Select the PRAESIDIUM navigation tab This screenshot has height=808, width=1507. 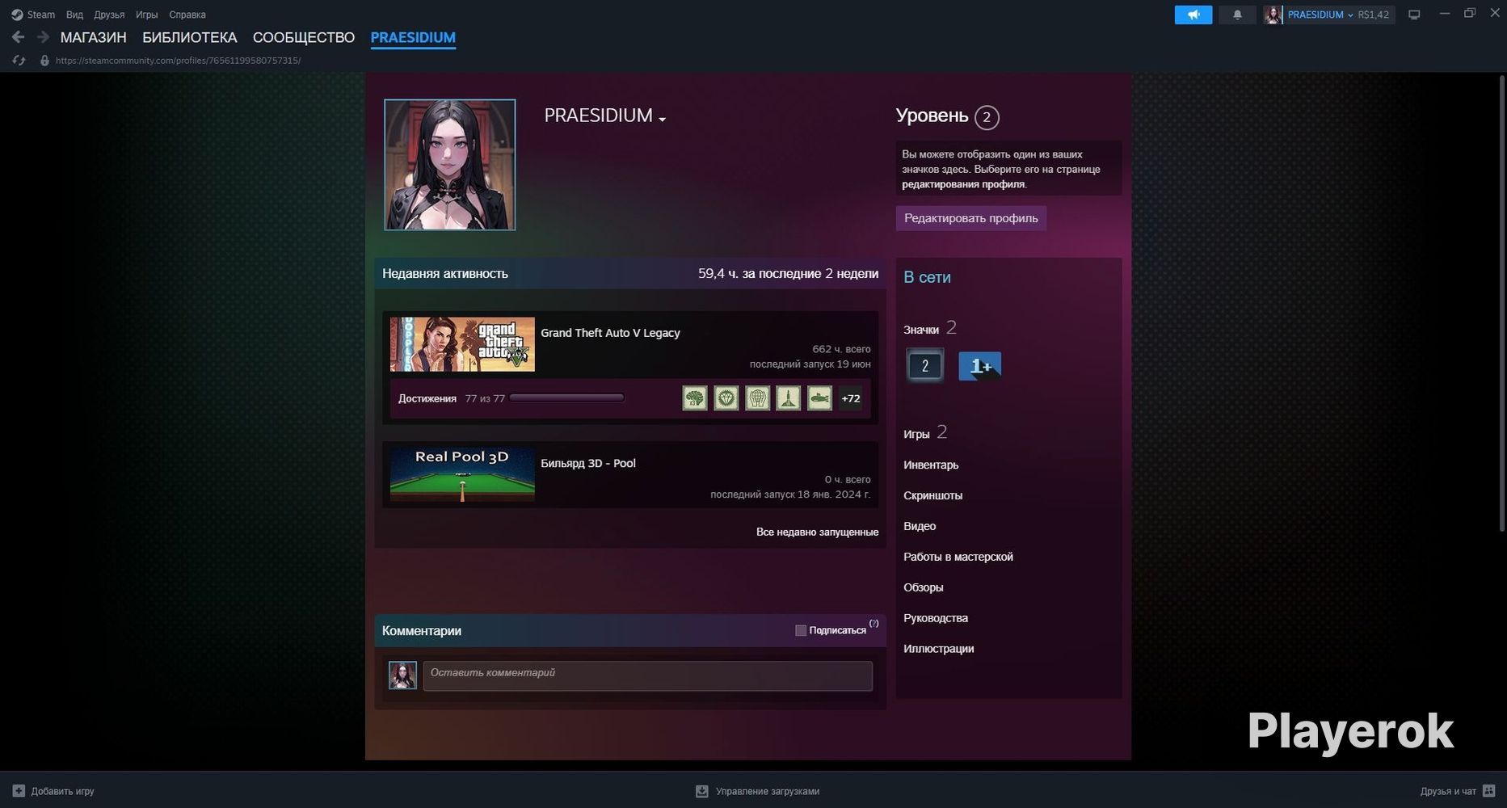click(x=413, y=37)
